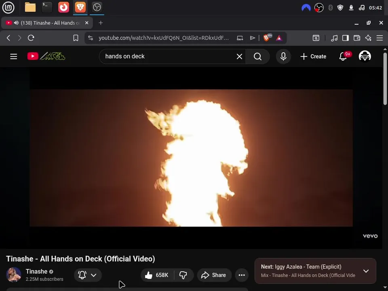Open YouTube guide hamburger menu

point(14,57)
